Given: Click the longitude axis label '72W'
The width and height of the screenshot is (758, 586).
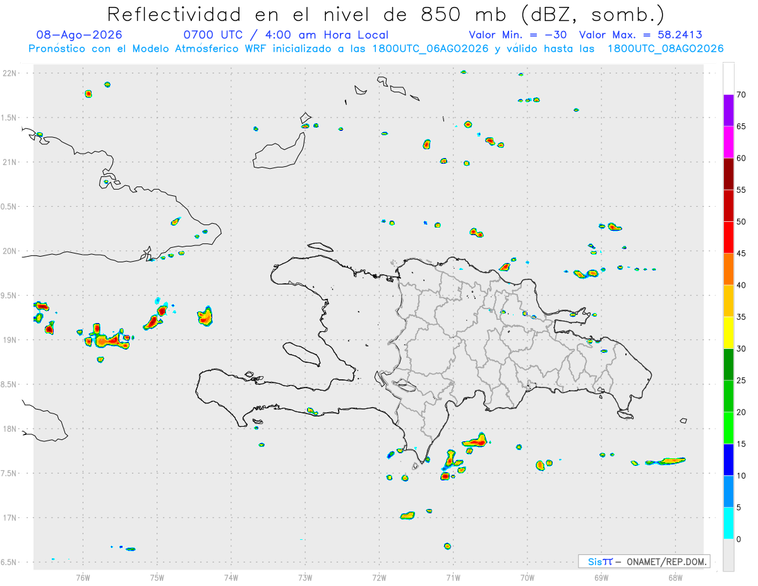Looking at the screenshot, I should point(379,577).
